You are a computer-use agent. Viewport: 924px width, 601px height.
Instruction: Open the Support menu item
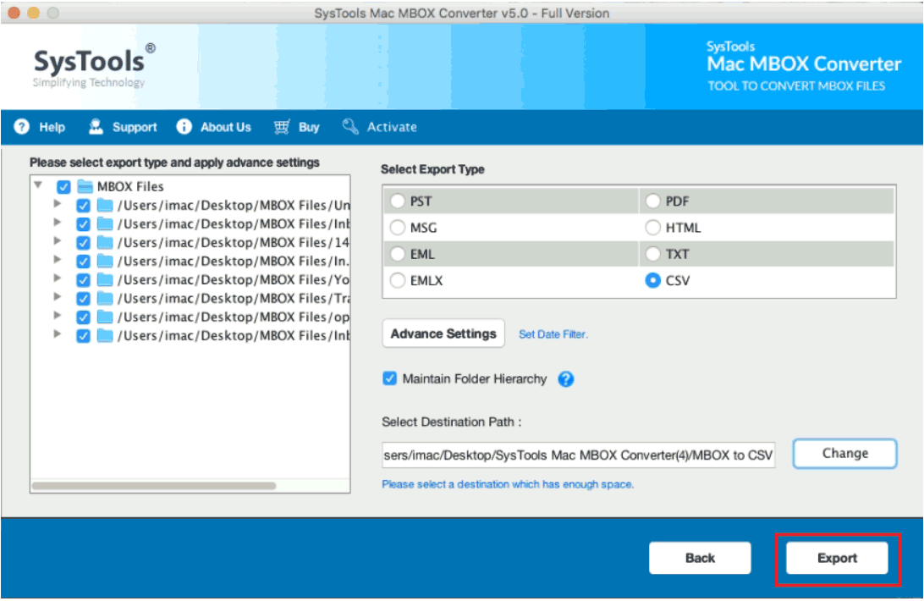(x=123, y=127)
